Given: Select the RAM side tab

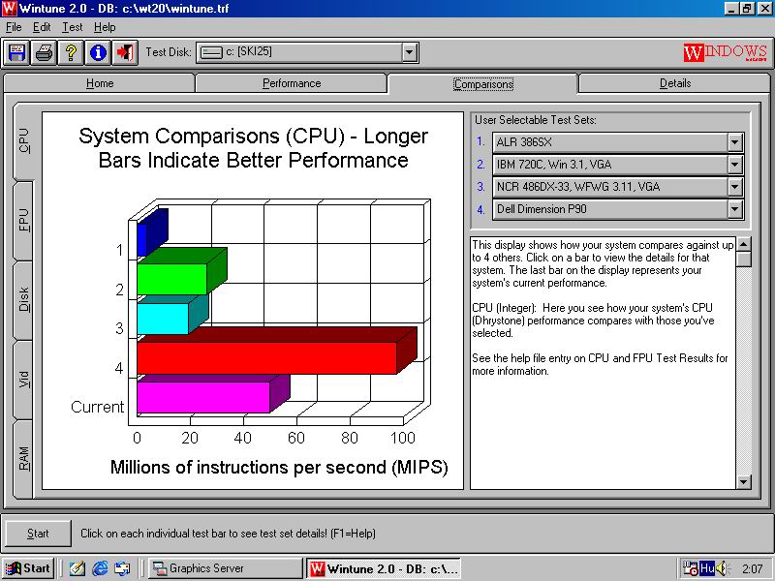Looking at the screenshot, I should pos(23,458).
